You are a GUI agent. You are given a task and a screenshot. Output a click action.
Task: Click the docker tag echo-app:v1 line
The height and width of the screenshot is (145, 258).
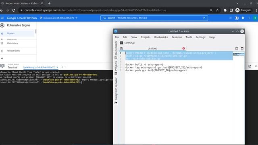point(164,67)
